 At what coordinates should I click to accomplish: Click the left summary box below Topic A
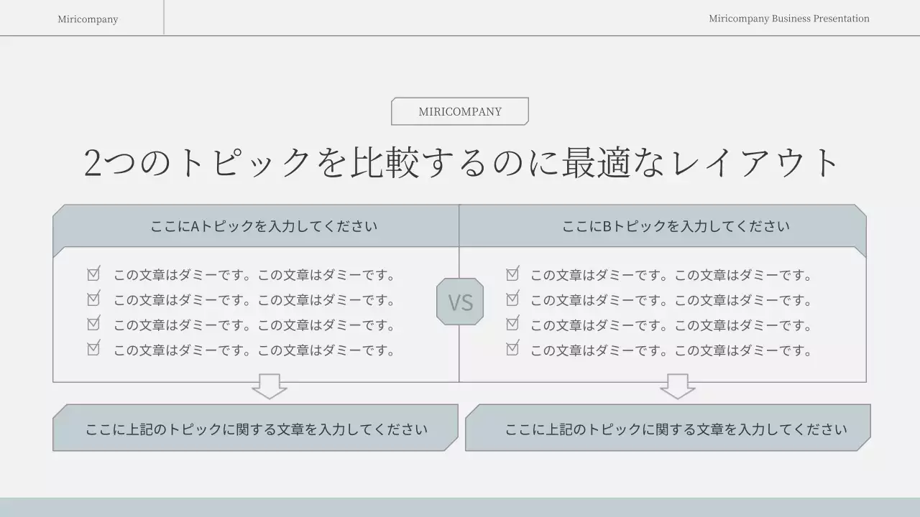click(x=256, y=428)
